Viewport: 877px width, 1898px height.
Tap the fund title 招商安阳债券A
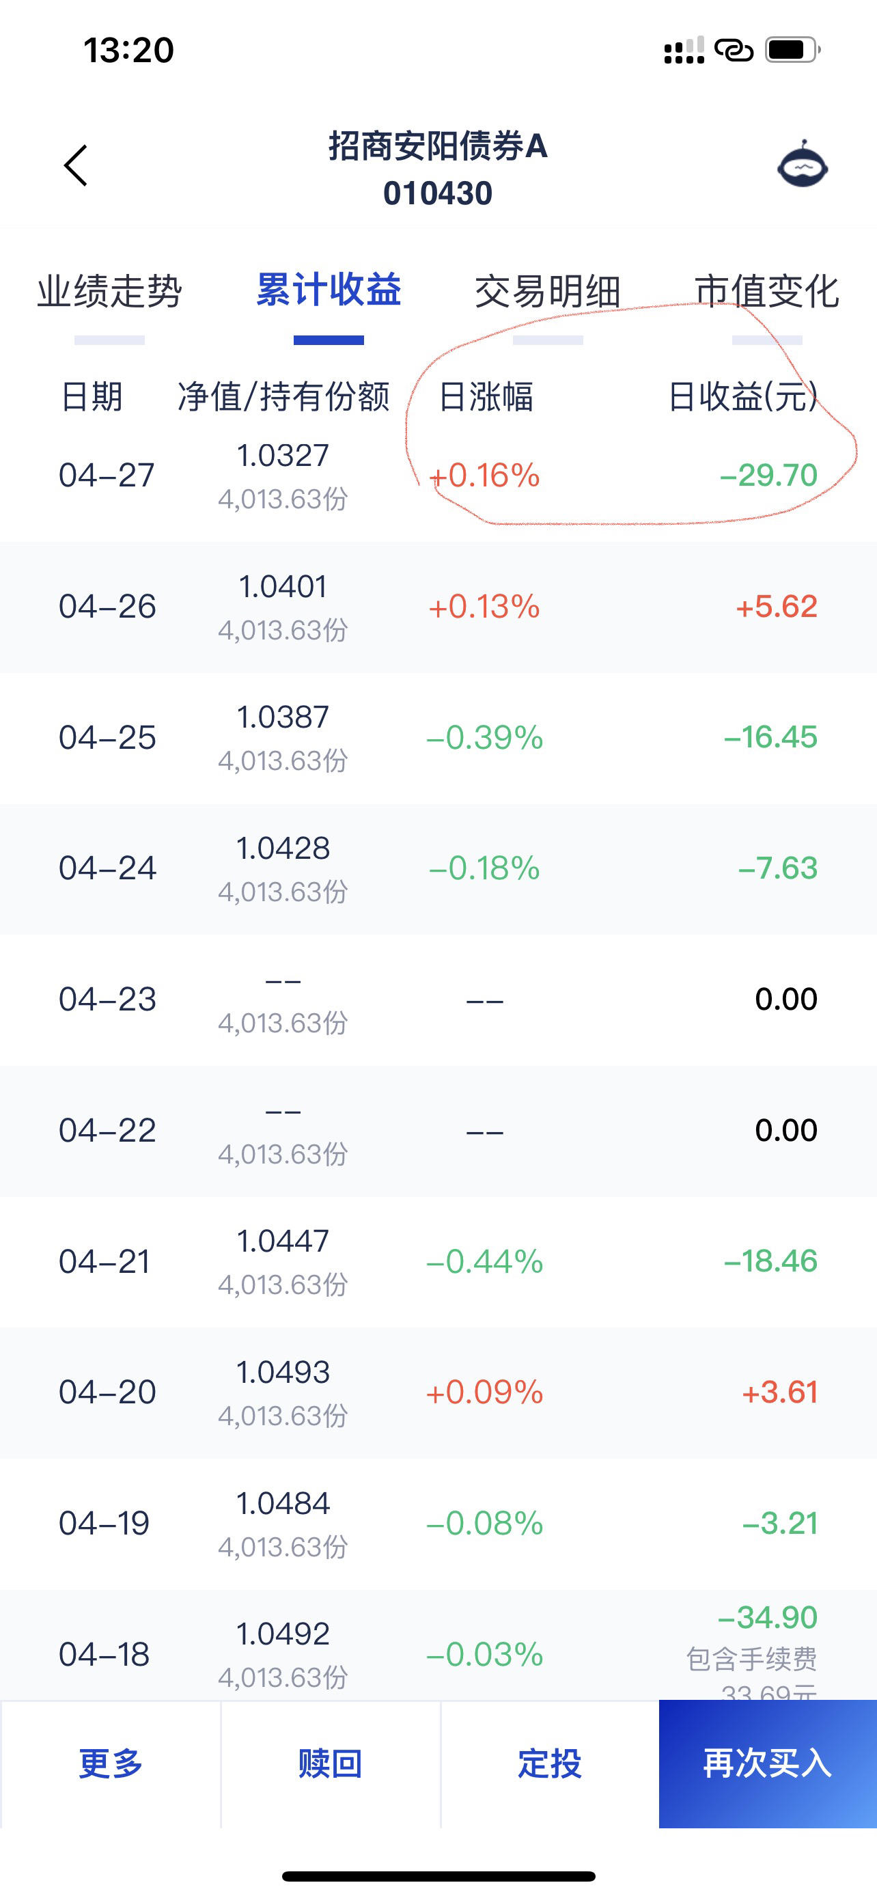point(438,146)
